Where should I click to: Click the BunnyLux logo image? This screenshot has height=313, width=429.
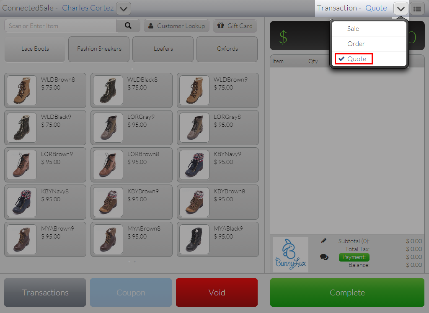coord(291,254)
